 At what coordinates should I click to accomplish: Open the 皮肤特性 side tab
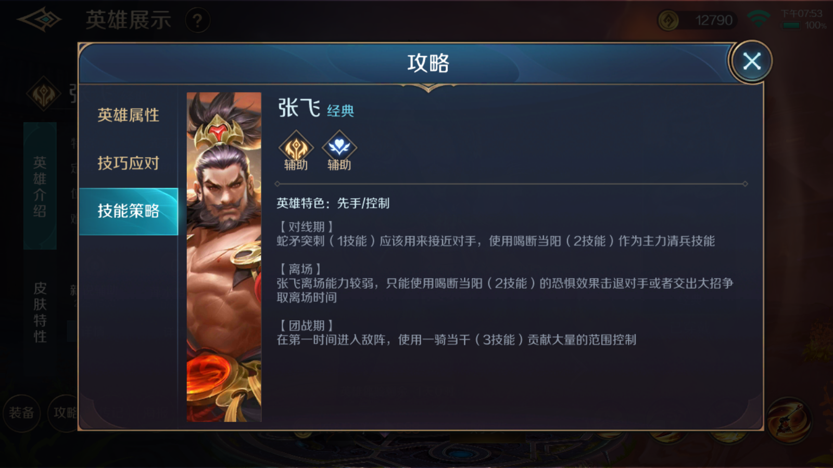point(40,312)
